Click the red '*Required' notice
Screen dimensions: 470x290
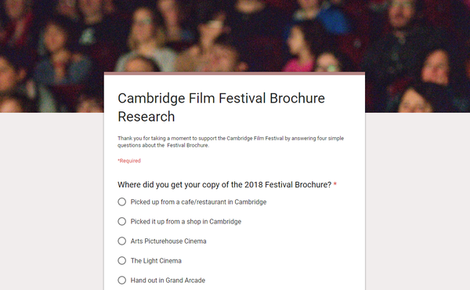pyautogui.click(x=129, y=161)
